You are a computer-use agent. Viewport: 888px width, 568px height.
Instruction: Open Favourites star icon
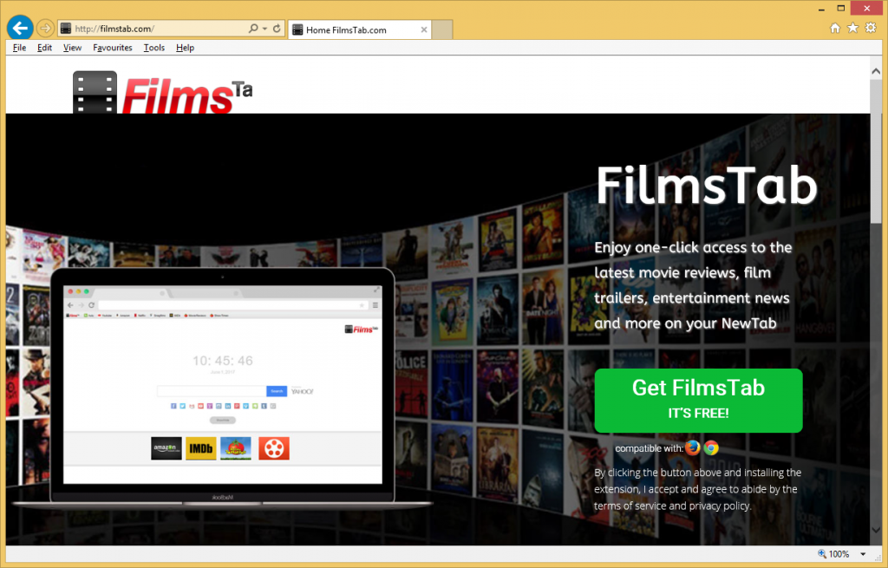852,28
